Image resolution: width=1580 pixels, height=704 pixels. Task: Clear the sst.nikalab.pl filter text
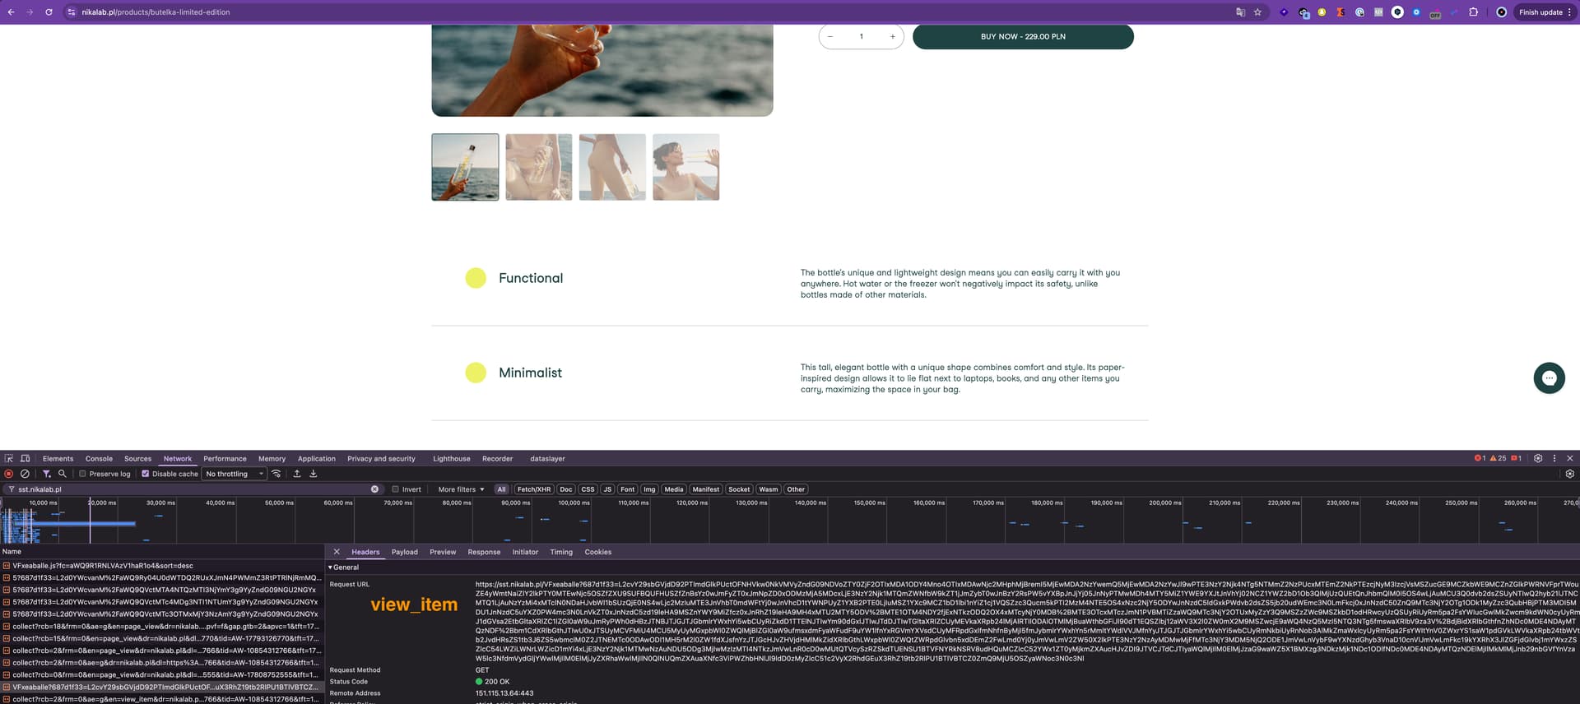(374, 489)
